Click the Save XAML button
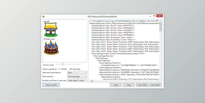 pos(155,85)
